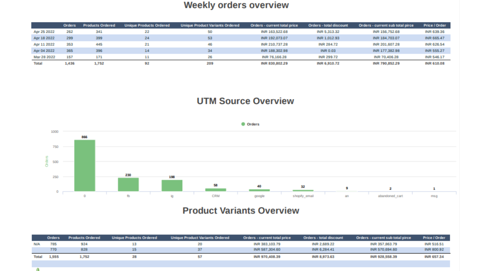Click the Total label in weekly table
The image size is (482, 271).
[38, 63]
